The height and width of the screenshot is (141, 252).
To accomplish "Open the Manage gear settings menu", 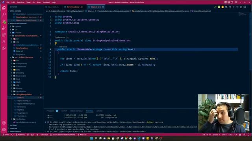I will click(x=4, y=130).
